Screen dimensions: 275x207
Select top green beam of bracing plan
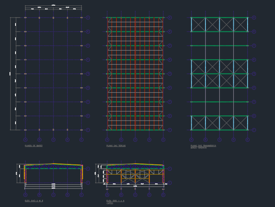(219, 18)
